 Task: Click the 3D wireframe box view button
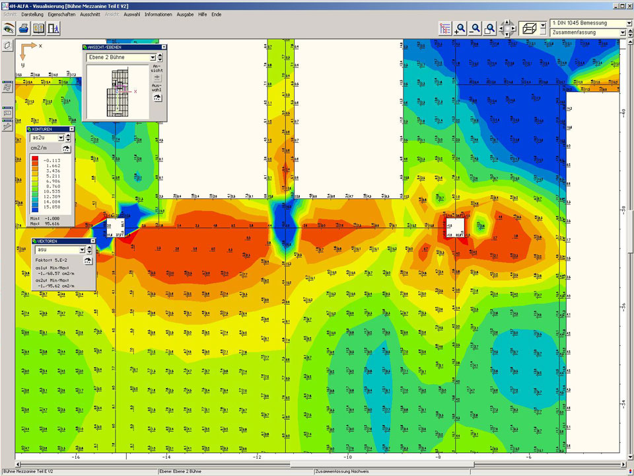tap(528, 28)
